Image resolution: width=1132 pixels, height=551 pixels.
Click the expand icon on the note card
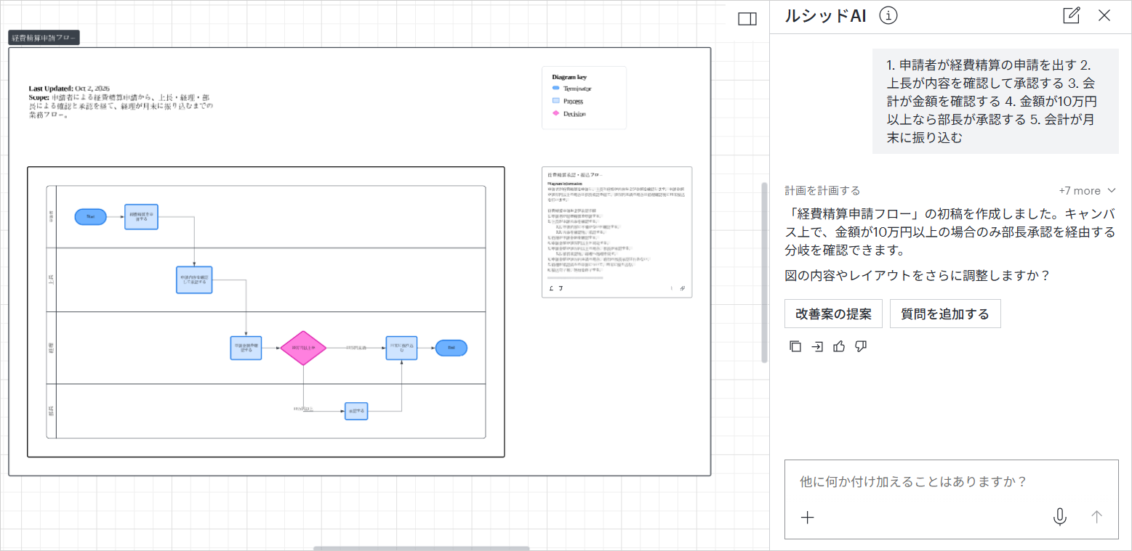(683, 288)
